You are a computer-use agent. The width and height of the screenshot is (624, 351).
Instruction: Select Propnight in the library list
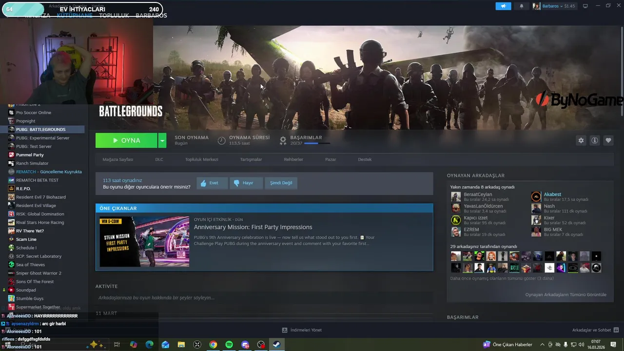[25, 121]
